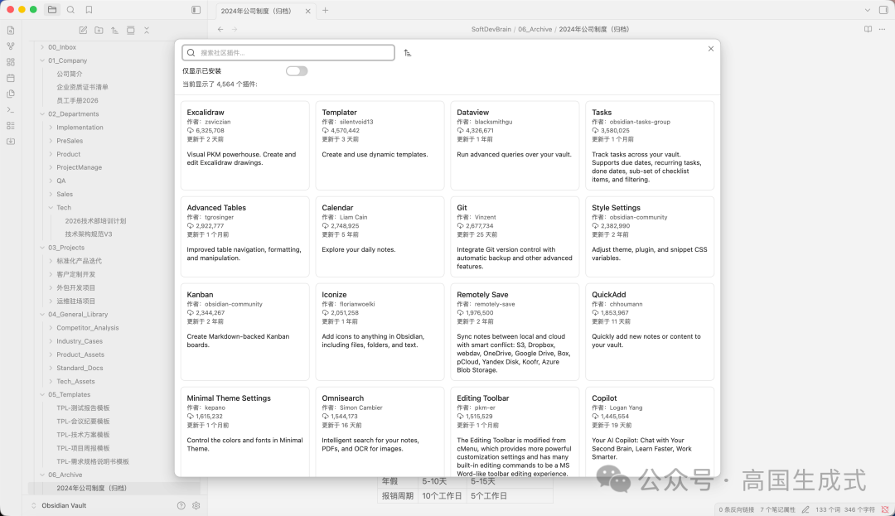Open the search pane magnifier icon
Screen dimensions: 895x516
[70, 10]
